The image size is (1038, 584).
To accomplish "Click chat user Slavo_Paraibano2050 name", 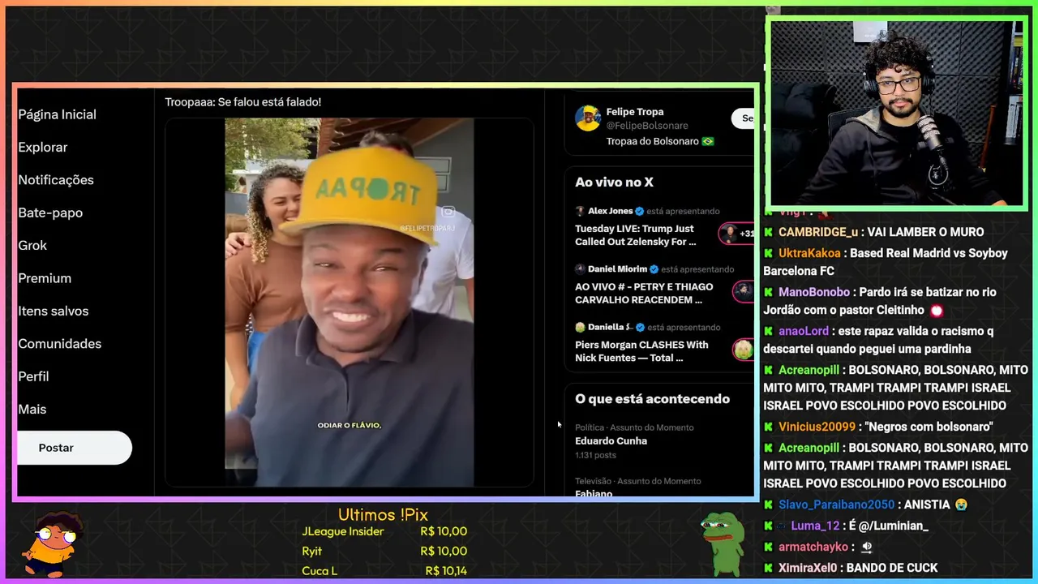I will 836,505.
